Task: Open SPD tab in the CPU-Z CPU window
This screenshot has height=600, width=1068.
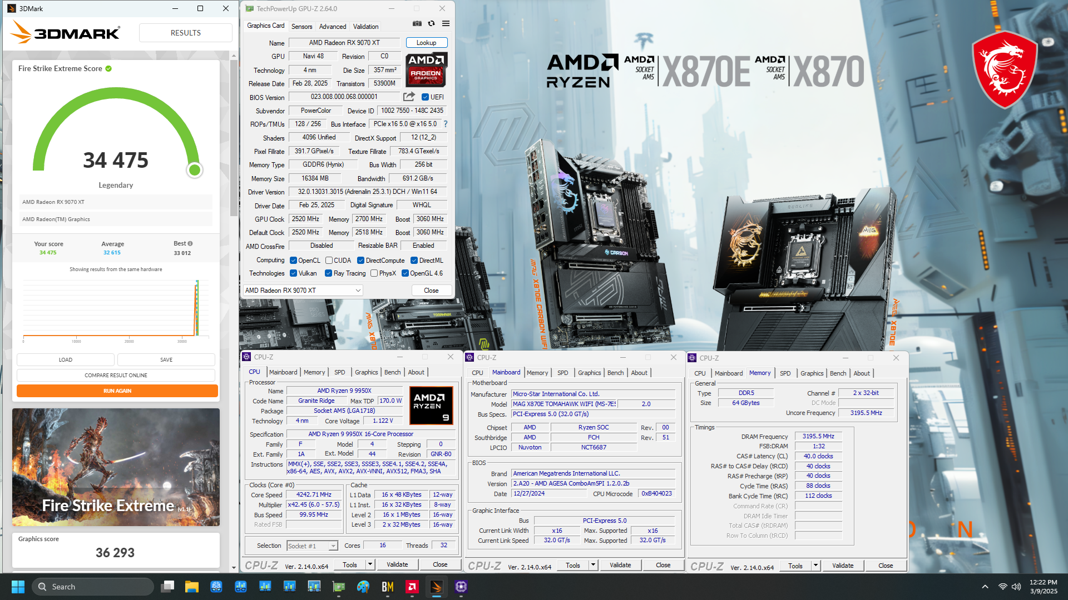Action: [339, 372]
